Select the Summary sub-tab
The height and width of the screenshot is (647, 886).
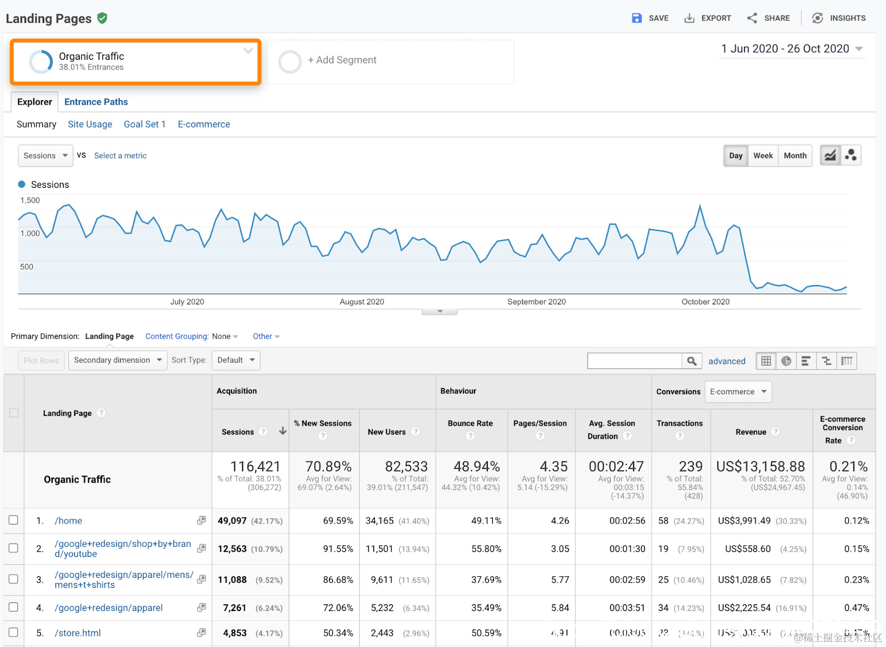click(x=37, y=125)
